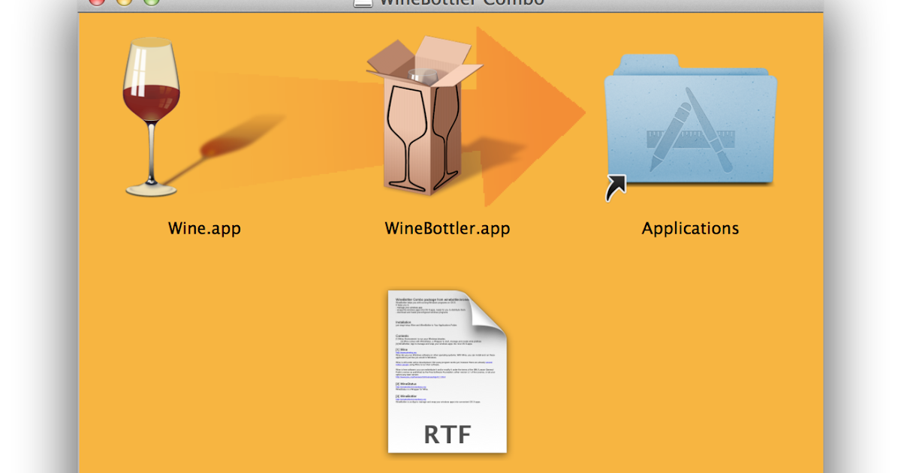Open the Applications folder shortcut icon
Screen dimensions: 901x473
click(689, 126)
